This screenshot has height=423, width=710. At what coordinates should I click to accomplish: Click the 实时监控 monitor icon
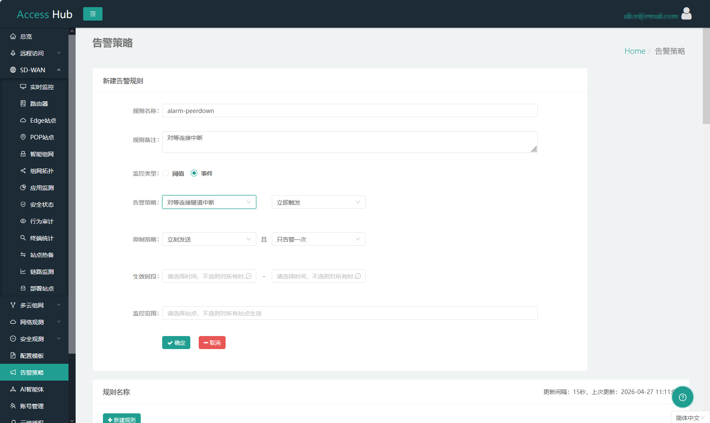pos(23,87)
